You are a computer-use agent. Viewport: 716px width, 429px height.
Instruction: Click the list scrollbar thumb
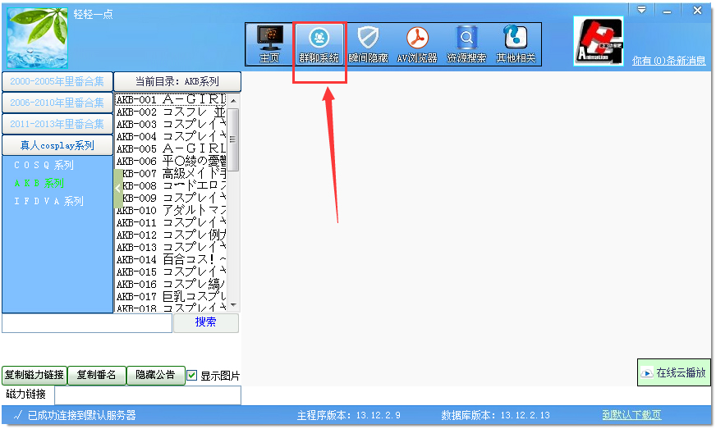tap(233, 139)
